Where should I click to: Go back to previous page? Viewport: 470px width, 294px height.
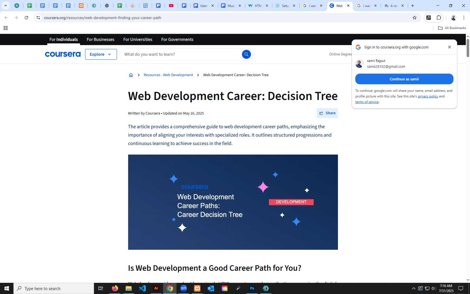6,18
